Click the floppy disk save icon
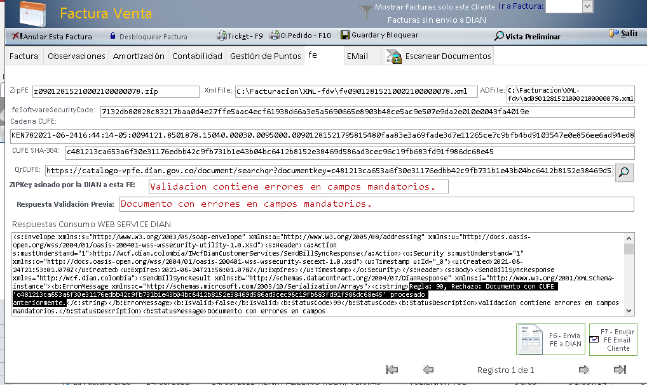The height and width of the screenshot is (385, 647). click(x=345, y=35)
